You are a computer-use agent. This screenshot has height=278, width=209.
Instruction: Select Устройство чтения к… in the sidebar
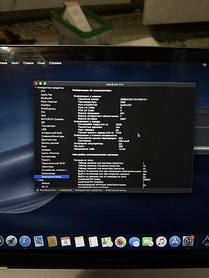[x=55, y=170]
